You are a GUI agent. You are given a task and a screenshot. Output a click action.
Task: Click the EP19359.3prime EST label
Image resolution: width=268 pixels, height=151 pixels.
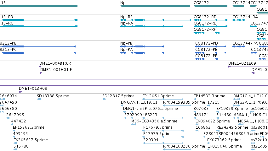232,109
